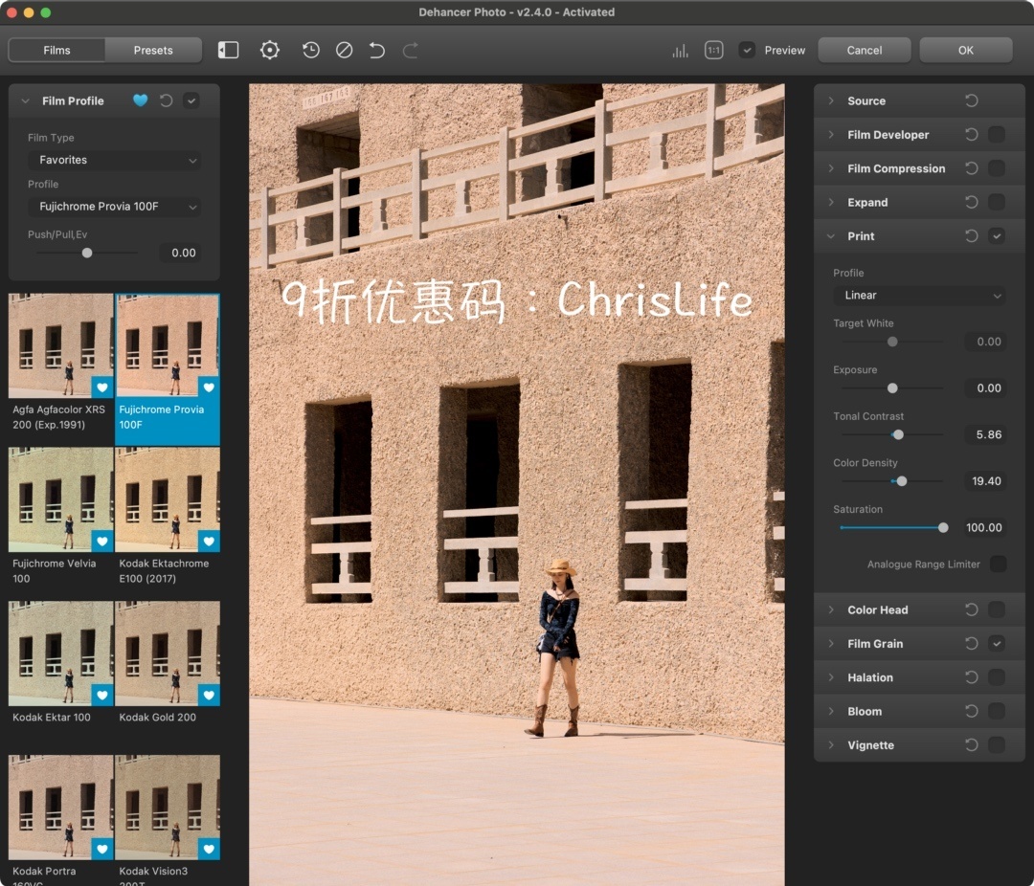Reset the Color Head section
1034x886 pixels.
coord(972,609)
